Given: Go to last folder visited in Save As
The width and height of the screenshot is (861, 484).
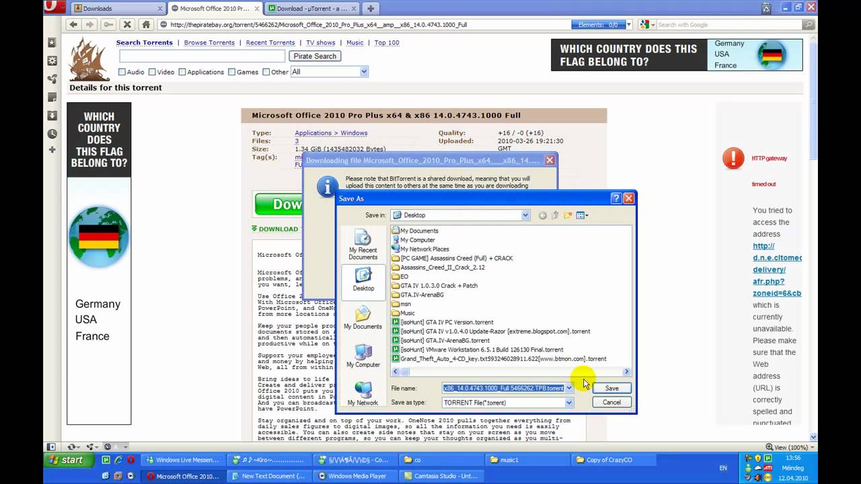Looking at the screenshot, I should [x=543, y=215].
